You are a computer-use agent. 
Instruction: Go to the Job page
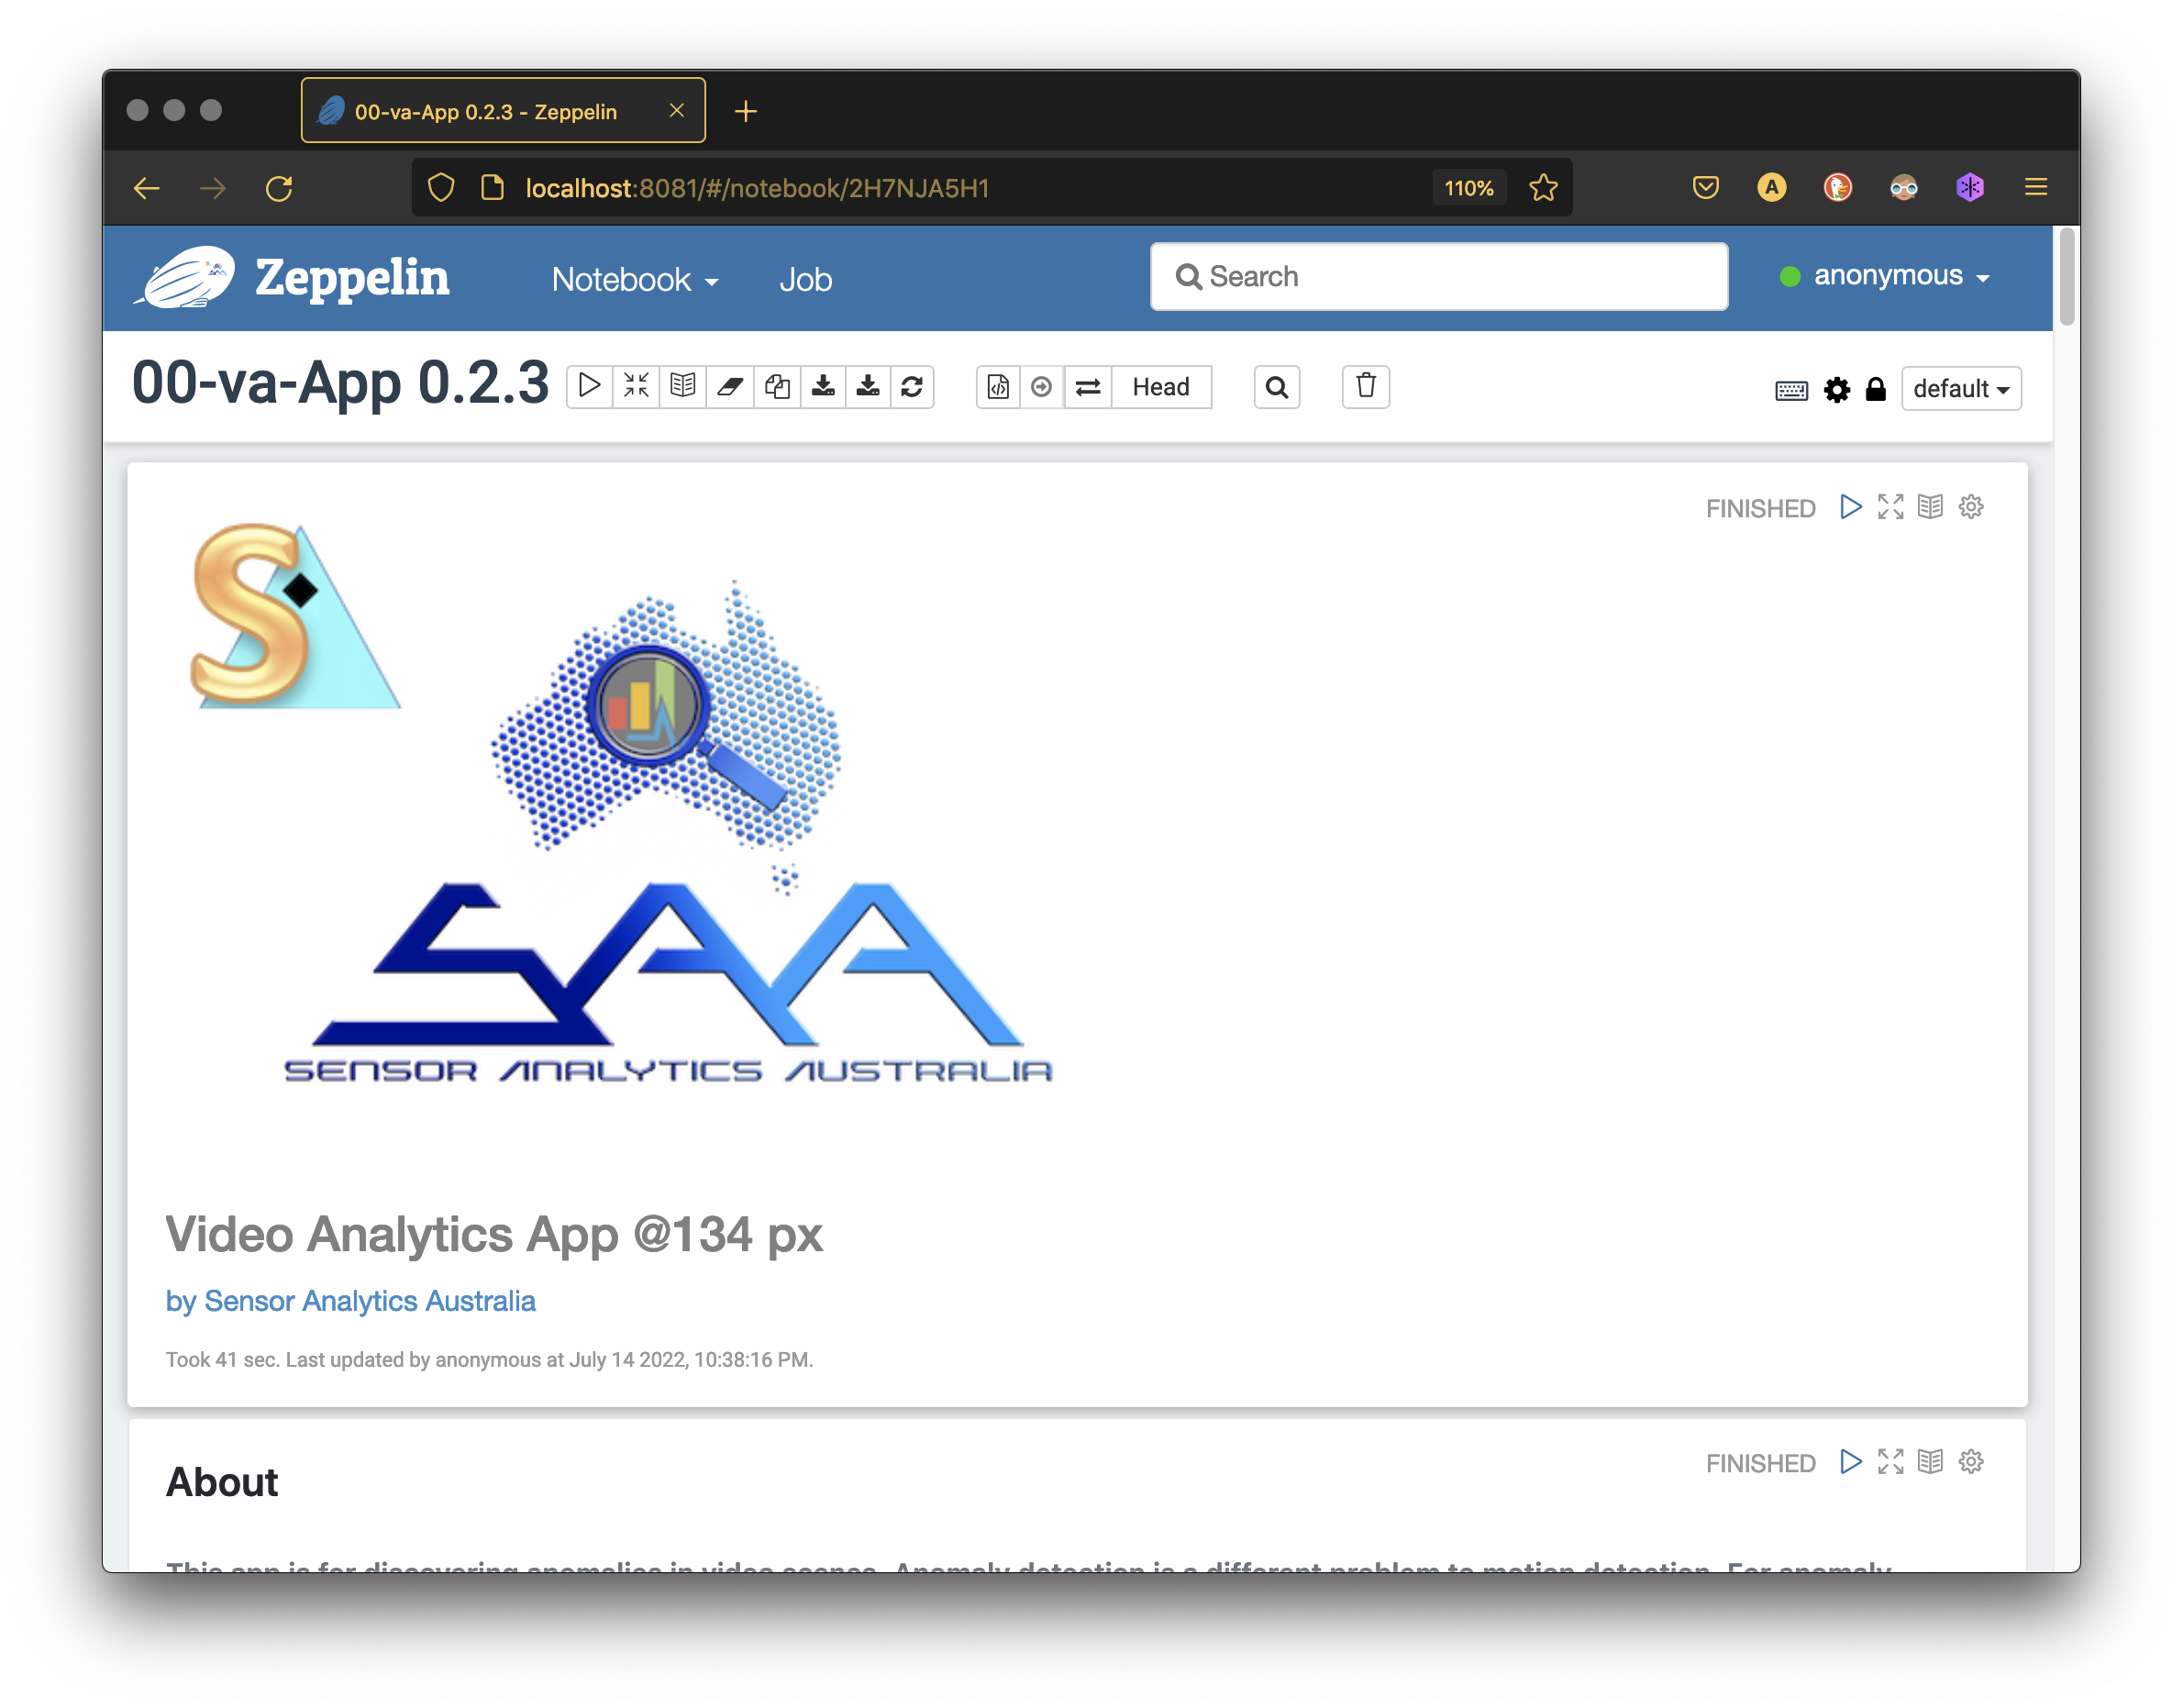805,280
